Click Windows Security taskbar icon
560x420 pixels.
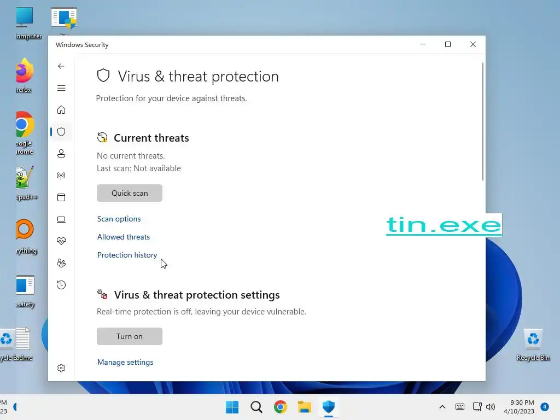pos(329,407)
